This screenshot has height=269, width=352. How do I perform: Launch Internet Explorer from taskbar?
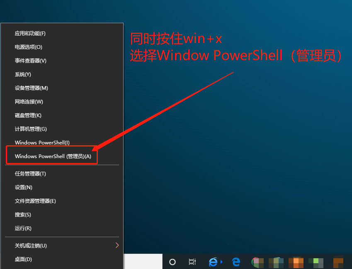(x=213, y=262)
